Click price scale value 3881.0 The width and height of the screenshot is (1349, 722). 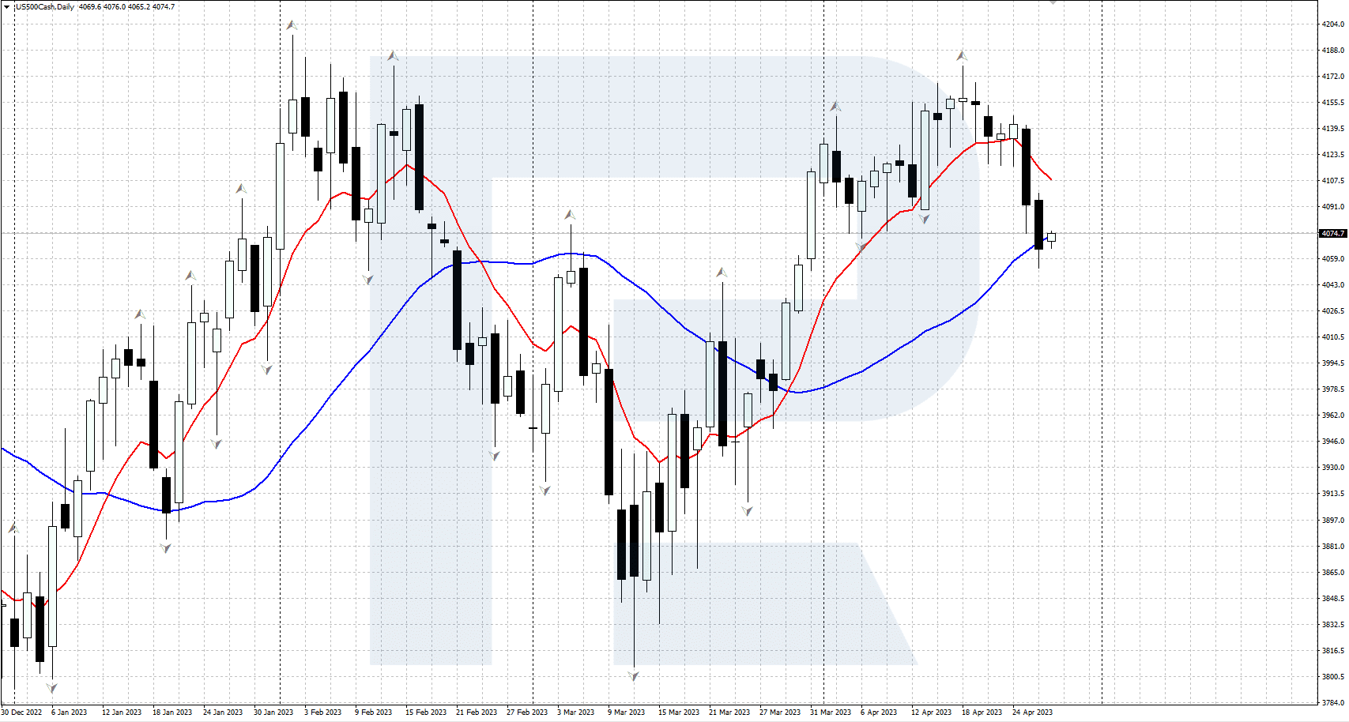1333,547
